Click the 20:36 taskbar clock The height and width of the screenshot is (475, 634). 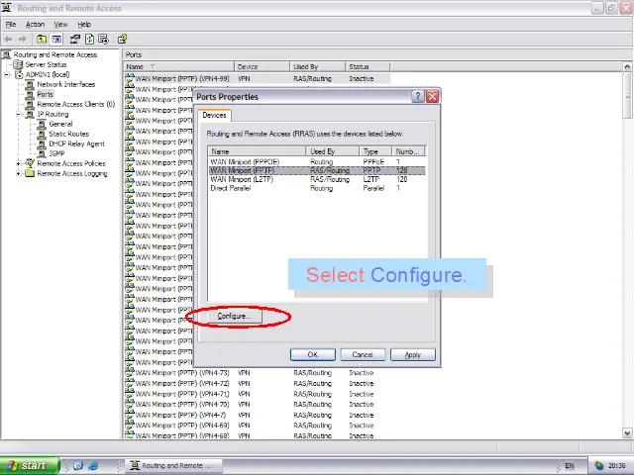click(x=616, y=466)
